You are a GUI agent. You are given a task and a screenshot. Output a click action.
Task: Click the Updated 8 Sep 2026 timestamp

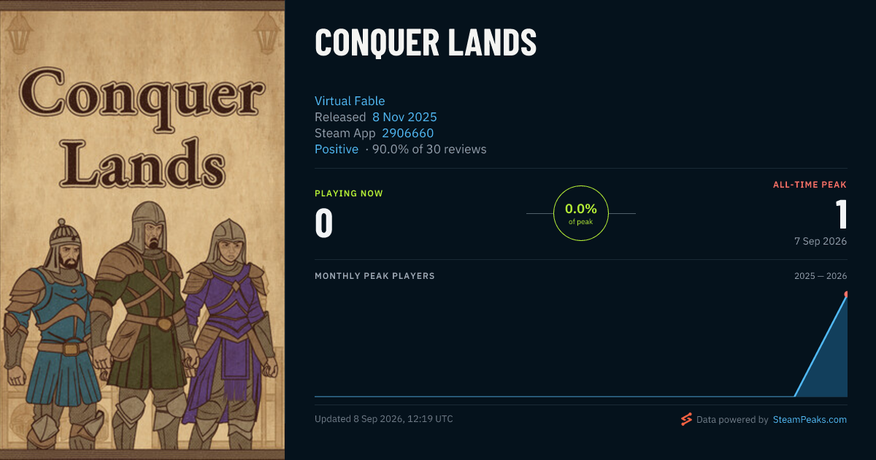(x=384, y=419)
